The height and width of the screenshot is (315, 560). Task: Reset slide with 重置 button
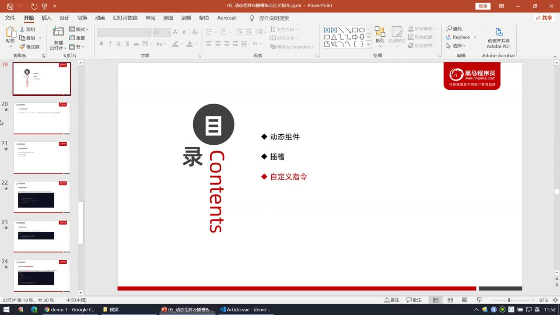point(77,38)
